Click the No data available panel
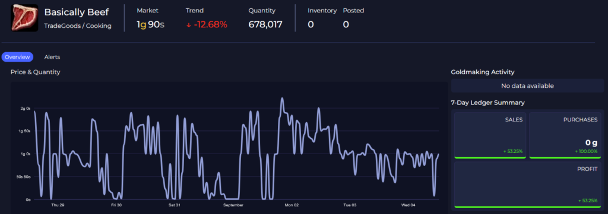Image resolution: width=608 pixels, height=214 pixels. [x=527, y=85]
